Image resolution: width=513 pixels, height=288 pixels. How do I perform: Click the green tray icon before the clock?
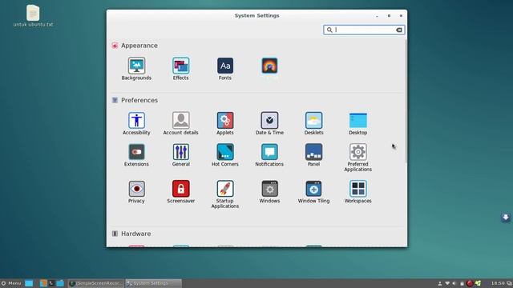(478, 283)
